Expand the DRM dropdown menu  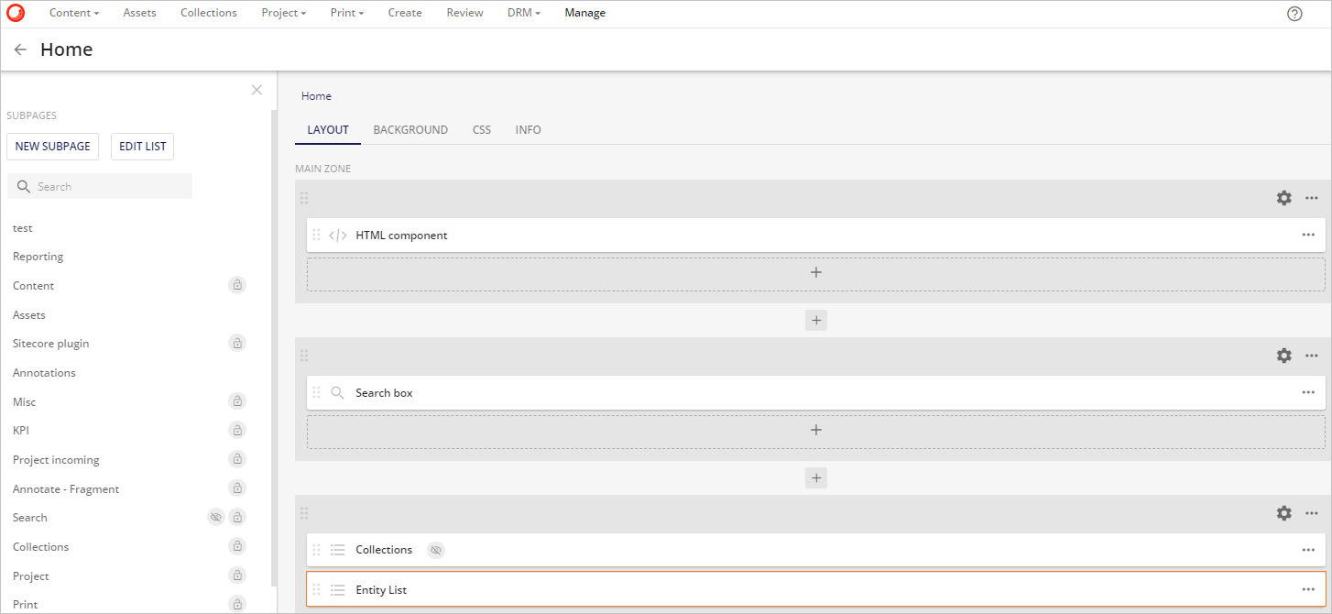[523, 13]
